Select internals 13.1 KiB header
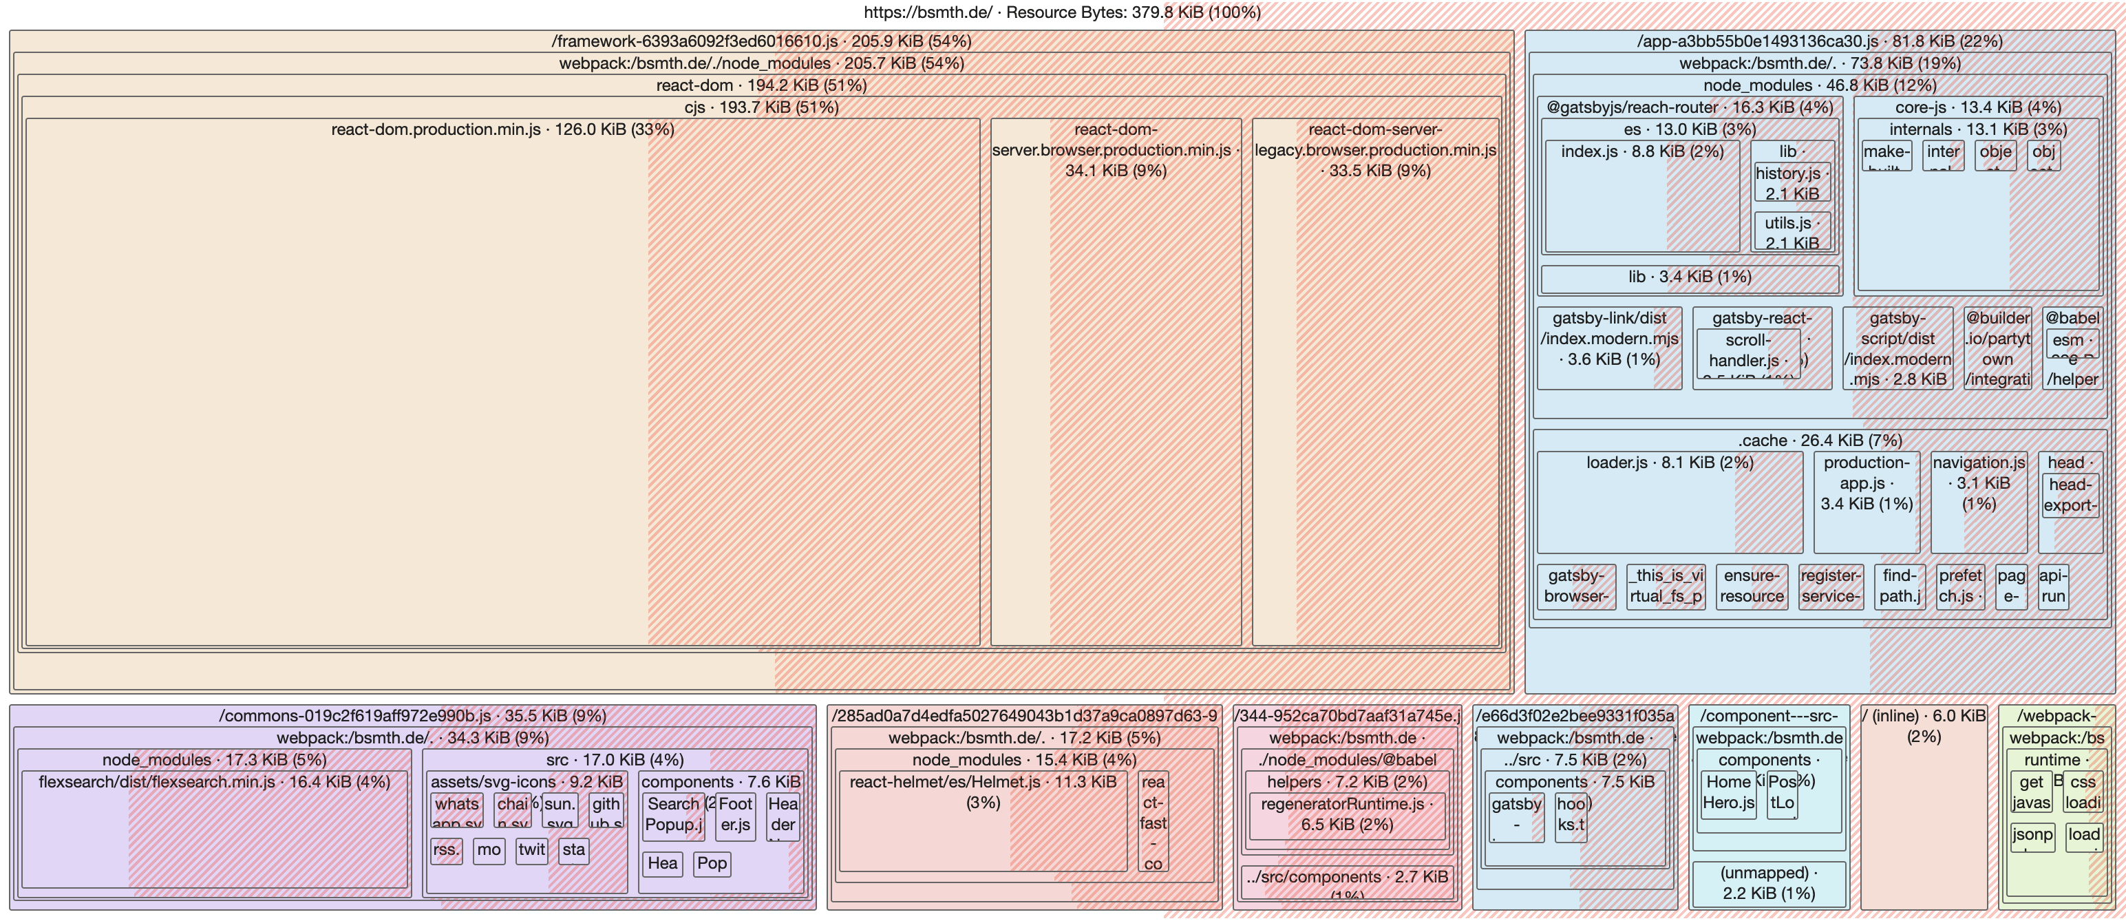 tap(1977, 129)
